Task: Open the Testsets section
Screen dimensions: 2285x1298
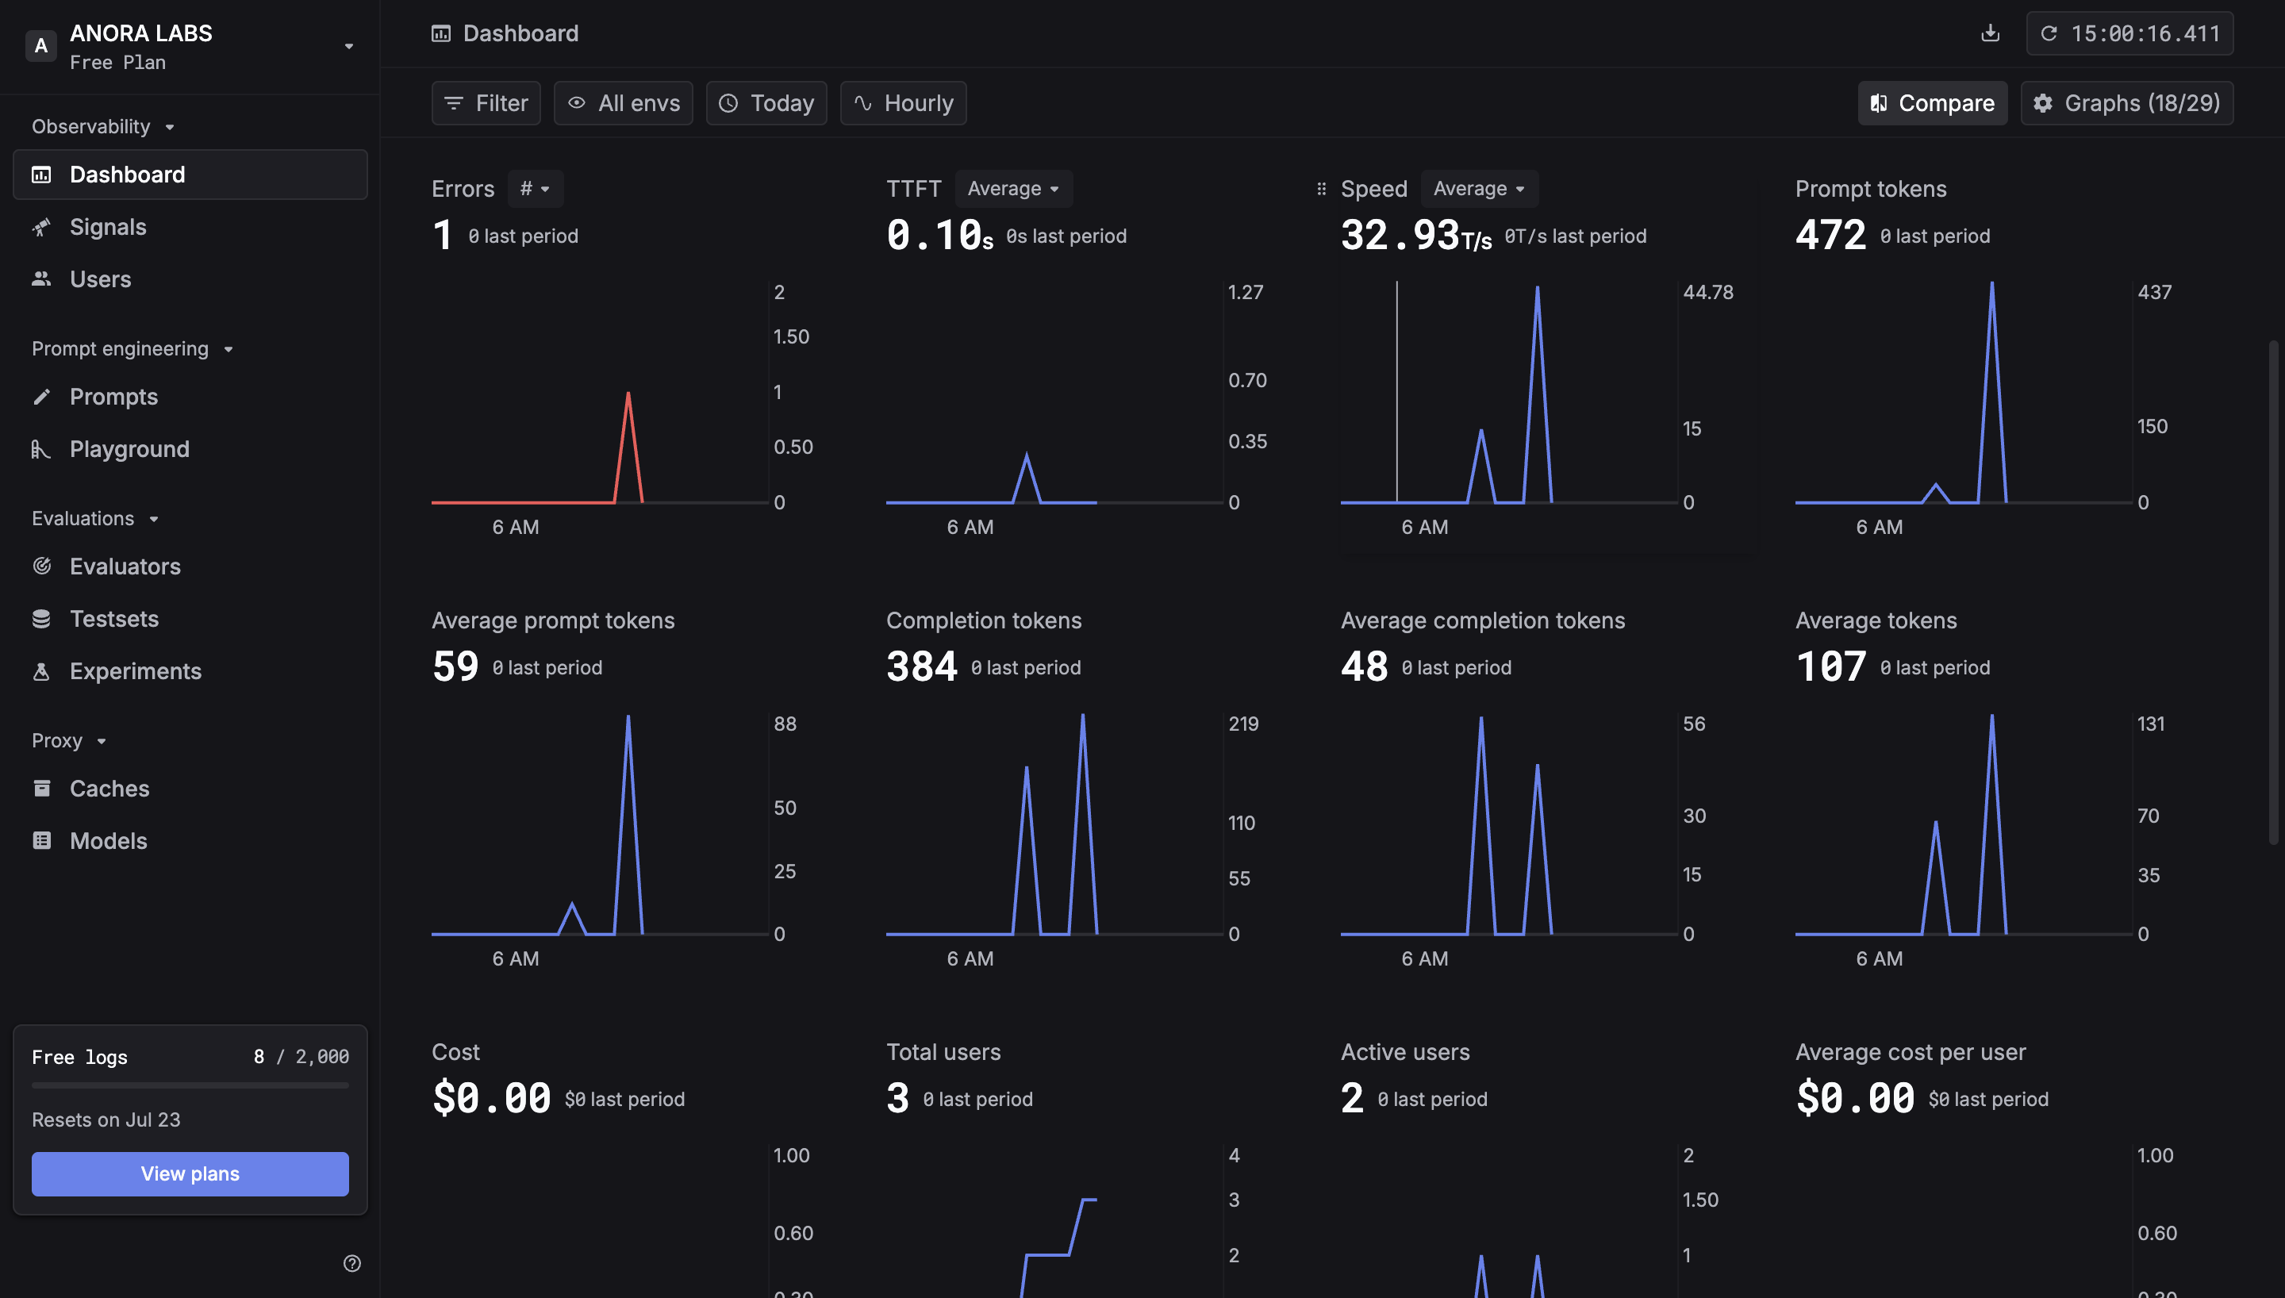Action: tap(114, 619)
